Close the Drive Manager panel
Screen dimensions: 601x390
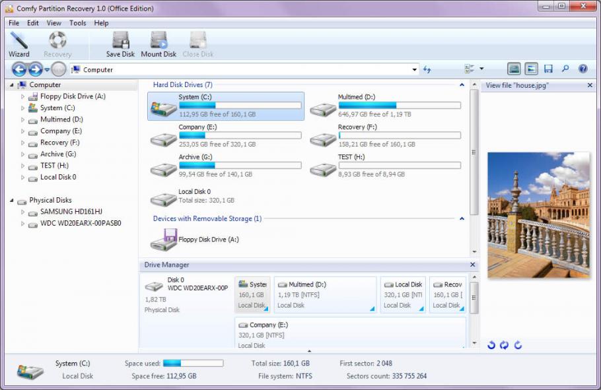coord(472,265)
